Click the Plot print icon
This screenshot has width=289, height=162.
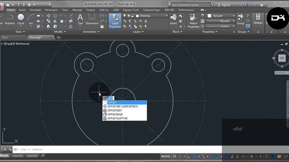coord(29,5)
